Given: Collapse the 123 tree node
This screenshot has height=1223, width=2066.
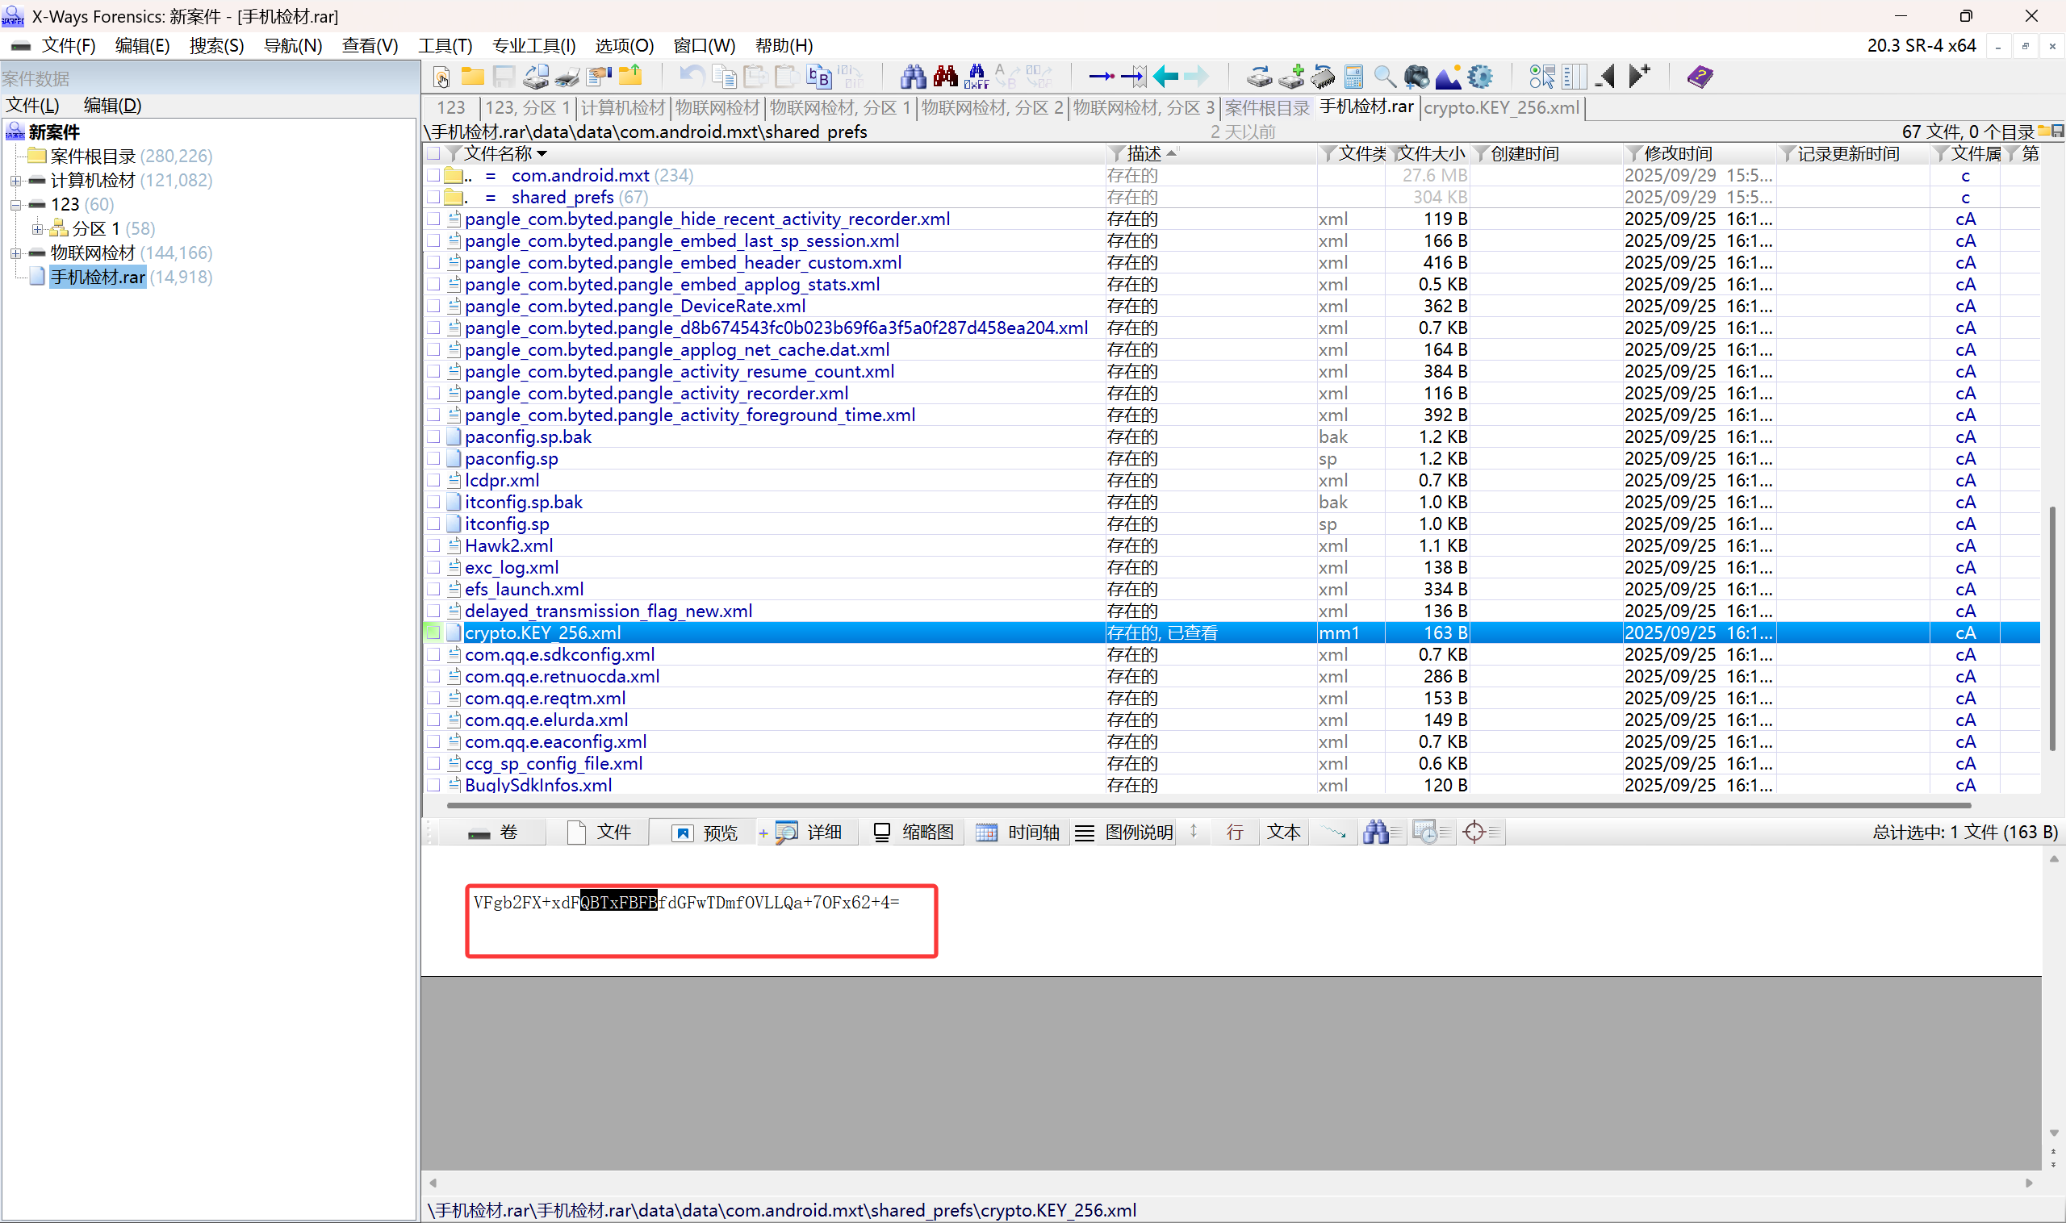Looking at the screenshot, I should tap(15, 204).
